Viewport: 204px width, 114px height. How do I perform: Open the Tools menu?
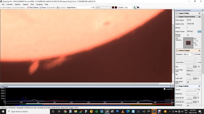32,4
